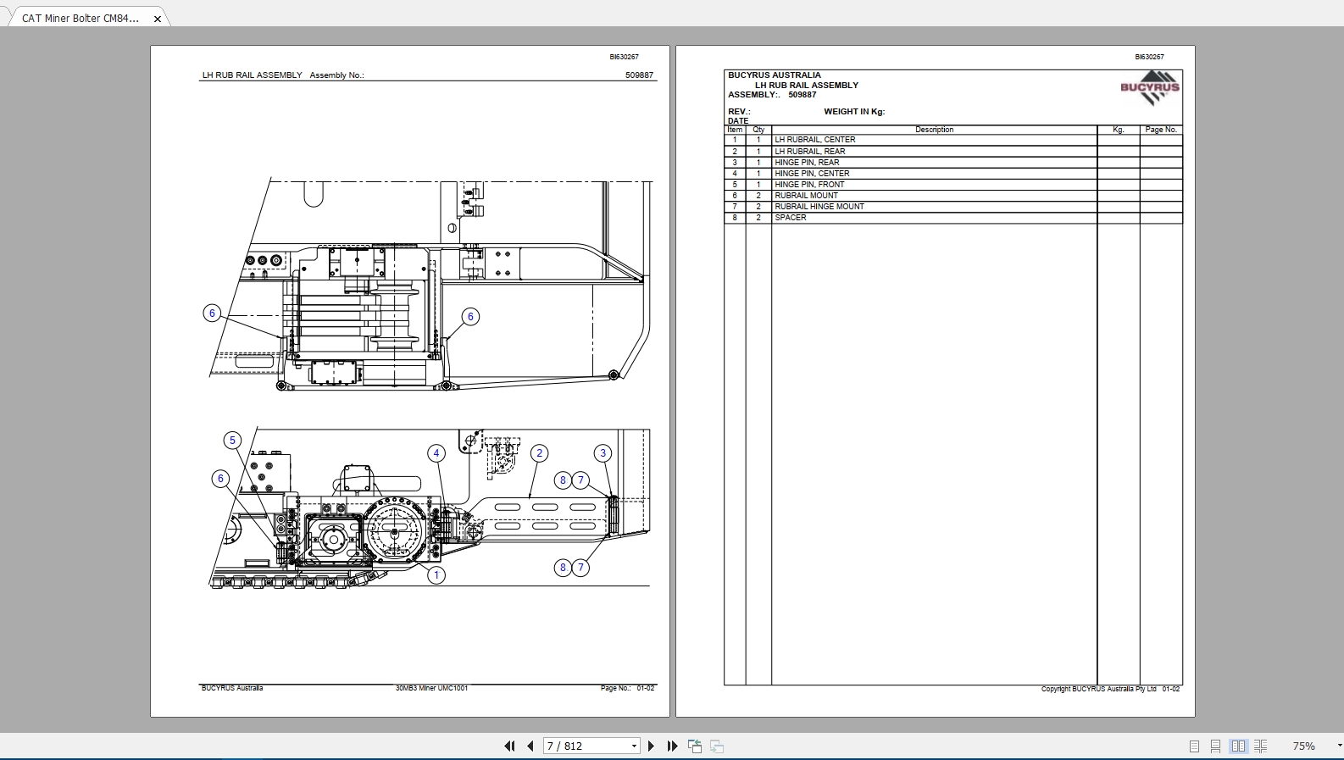Click the LH RUBRAIL, CENTER row
Image resolution: width=1344 pixels, height=760 pixels.
click(x=953, y=140)
